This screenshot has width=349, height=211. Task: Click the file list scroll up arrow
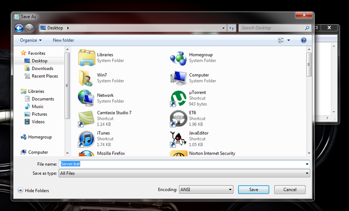click(x=309, y=49)
